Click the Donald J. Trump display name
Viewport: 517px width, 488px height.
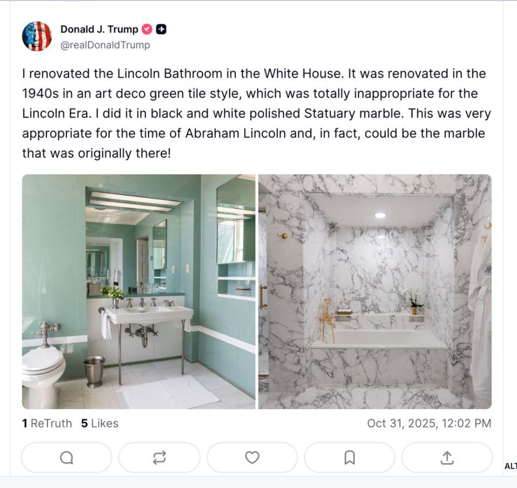click(99, 29)
